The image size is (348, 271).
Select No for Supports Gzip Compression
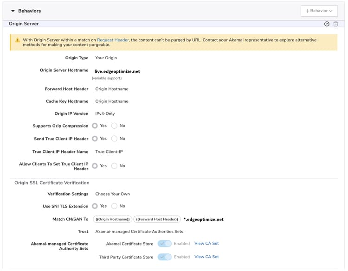(114, 126)
